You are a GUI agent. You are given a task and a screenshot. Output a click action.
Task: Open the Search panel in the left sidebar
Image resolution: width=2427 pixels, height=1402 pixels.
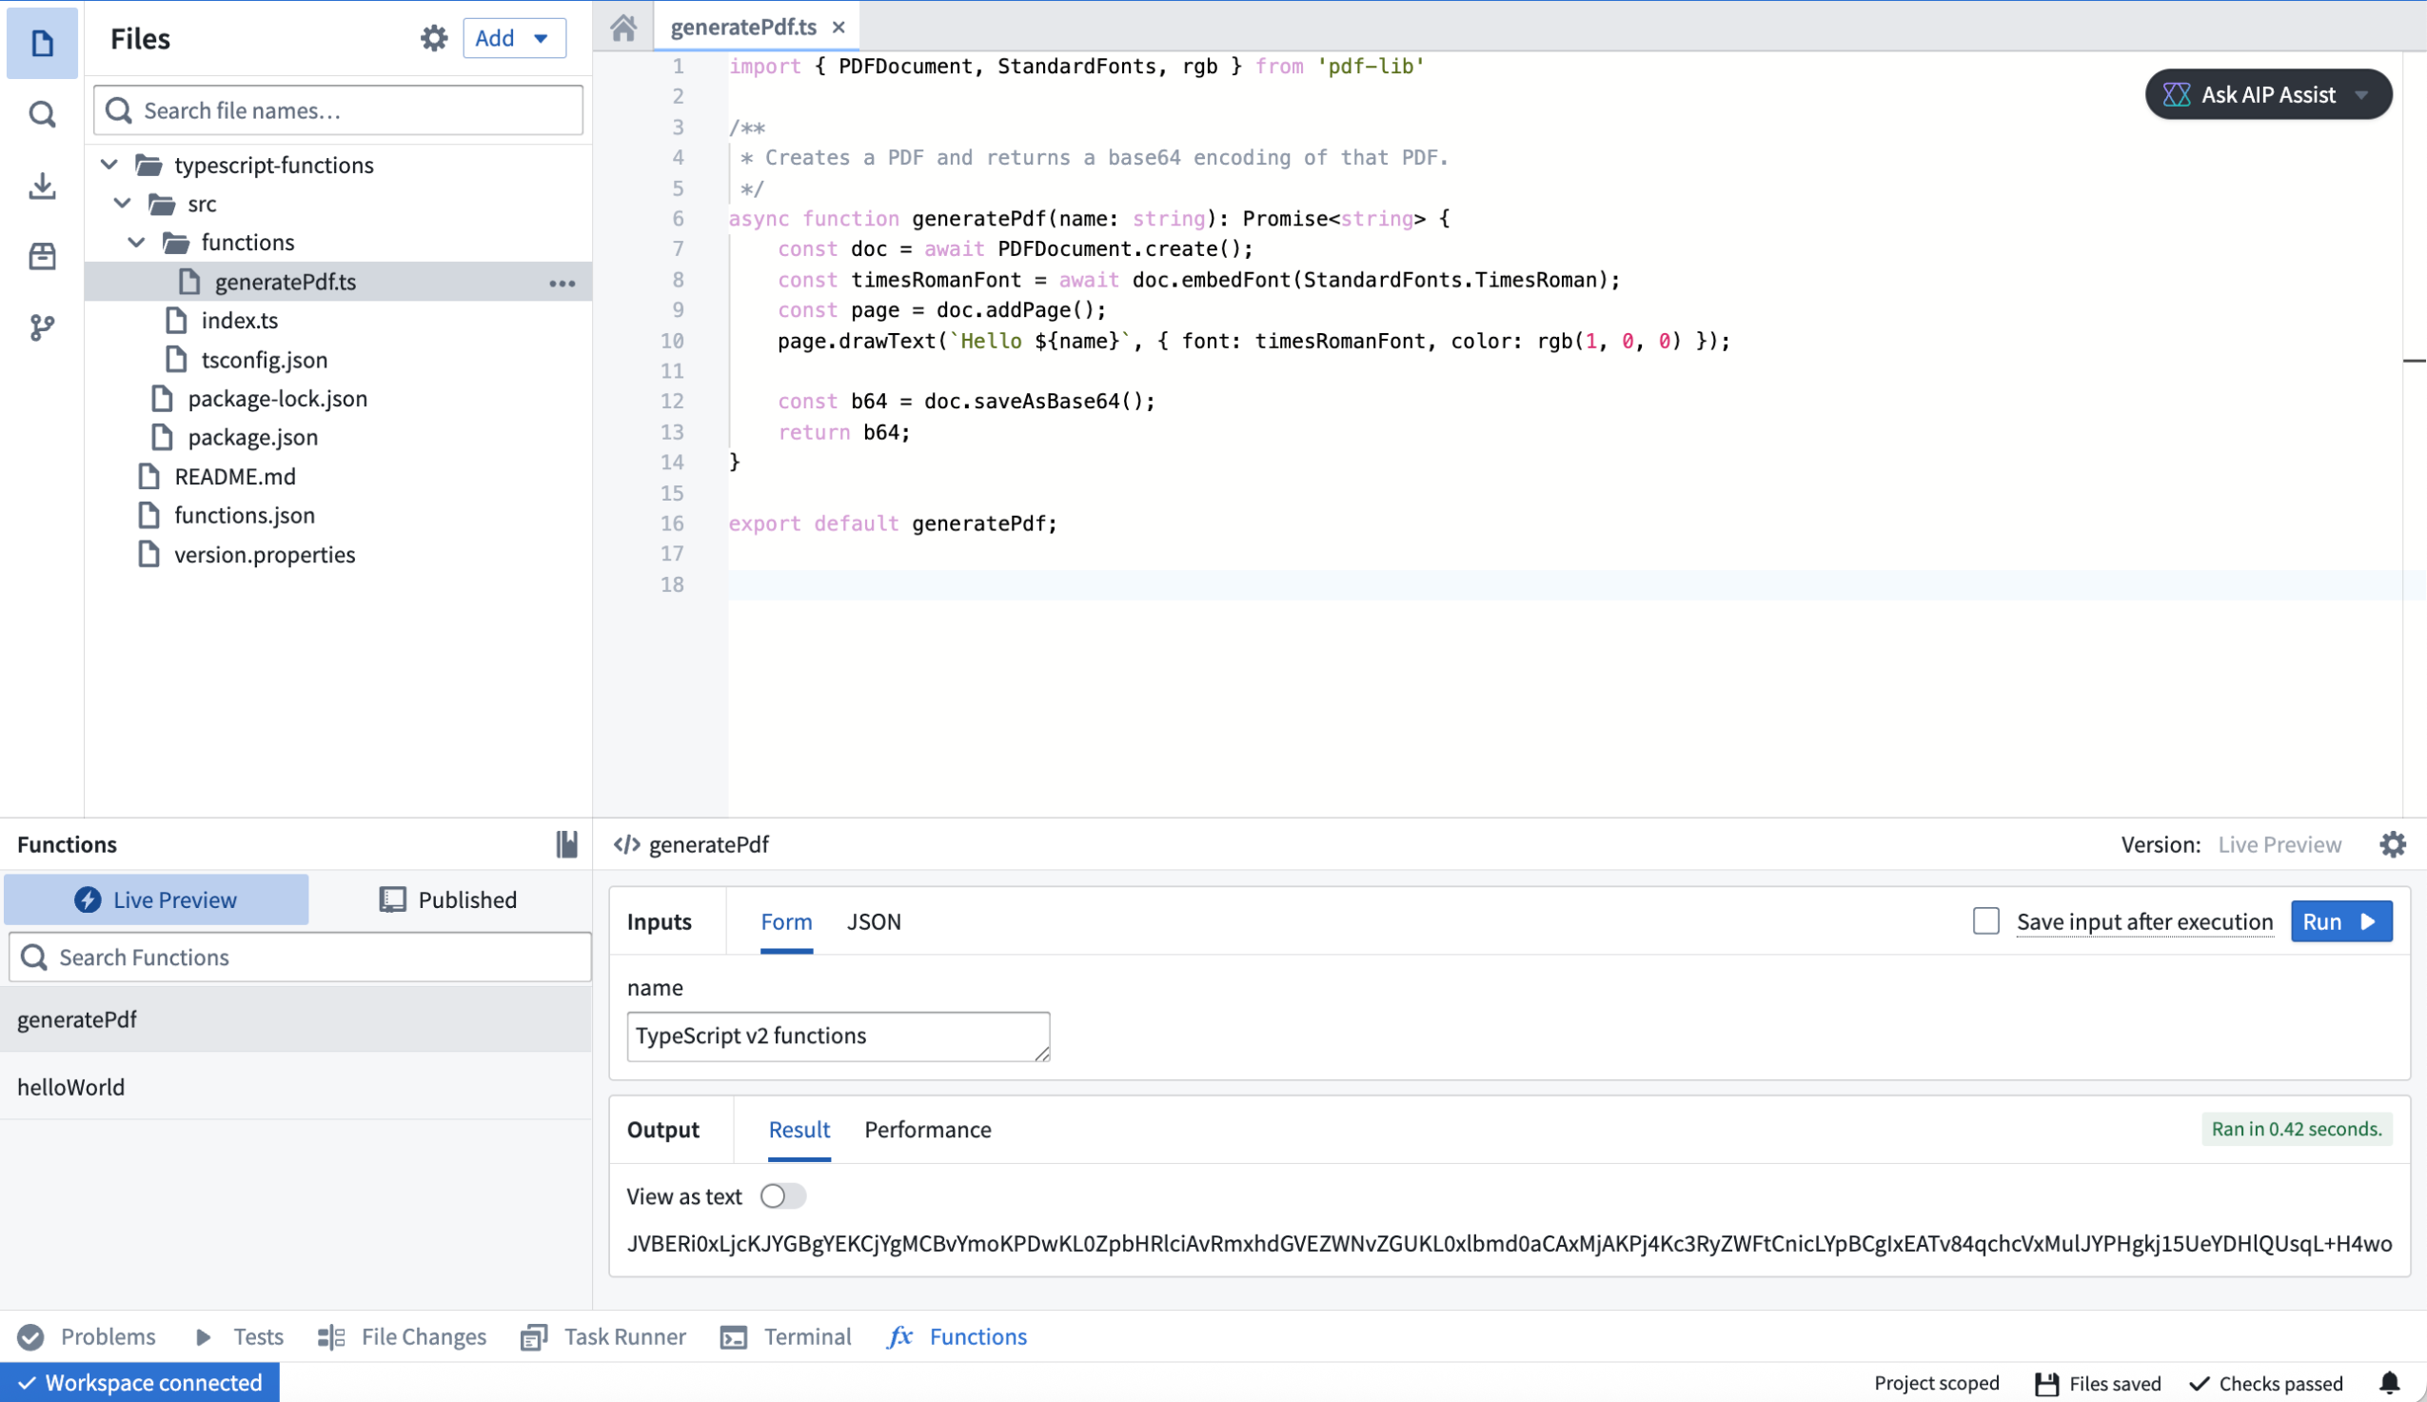click(41, 113)
